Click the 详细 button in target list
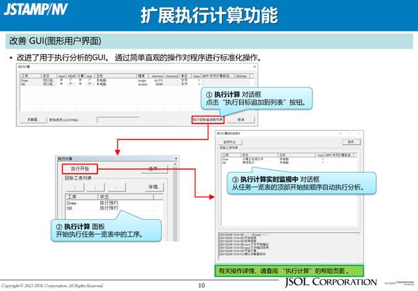This screenshot has height=291, width=418. pyautogui.click(x=153, y=187)
